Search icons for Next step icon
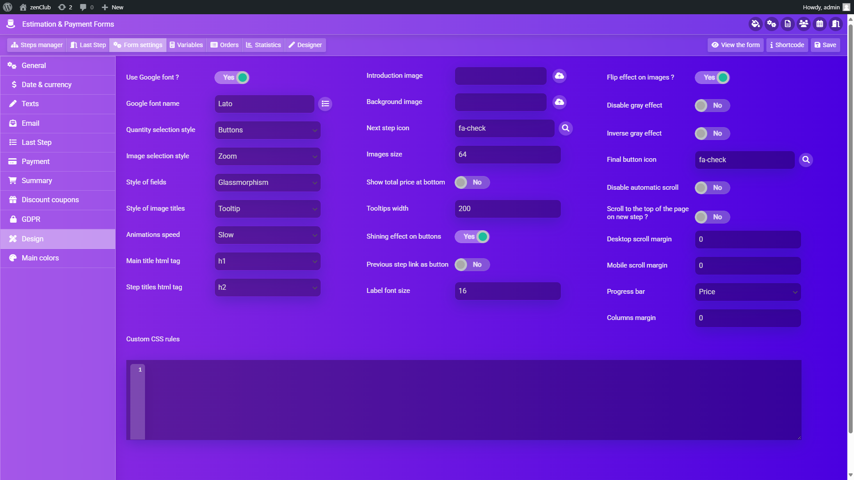Viewport: 854px width, 480px height. point(565,128)
